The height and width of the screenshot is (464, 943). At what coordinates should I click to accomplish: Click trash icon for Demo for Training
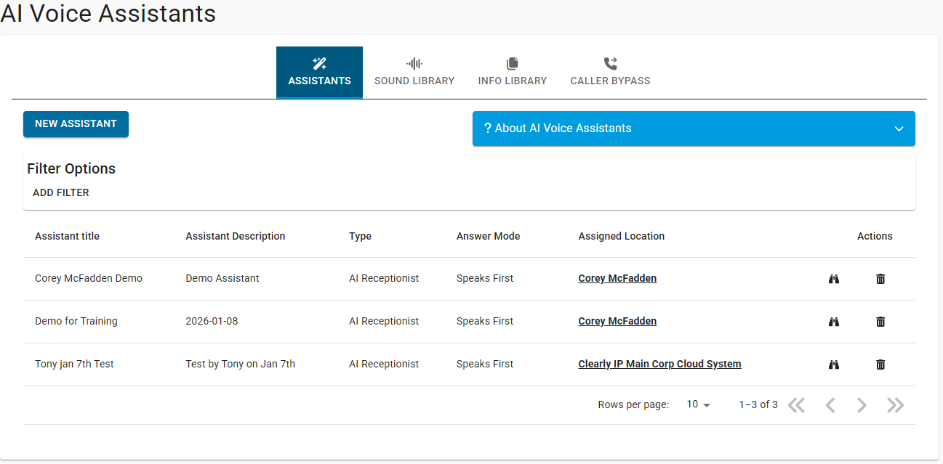(880, 322)
